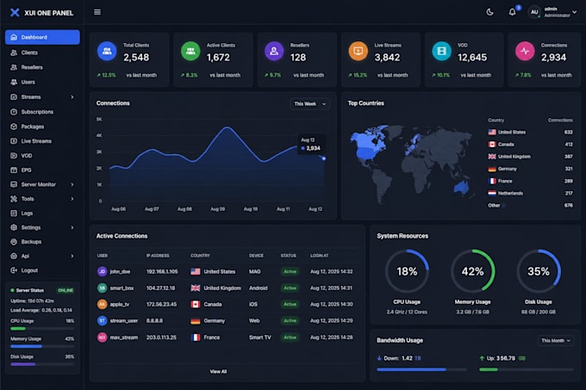Image resolution: width=586 pixels, height=390 pixels.
Task: Click the apple_tv user entry
Action: point(120,305)
